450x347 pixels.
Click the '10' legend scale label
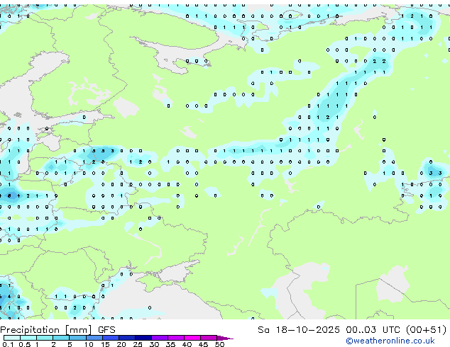(89, 344)
